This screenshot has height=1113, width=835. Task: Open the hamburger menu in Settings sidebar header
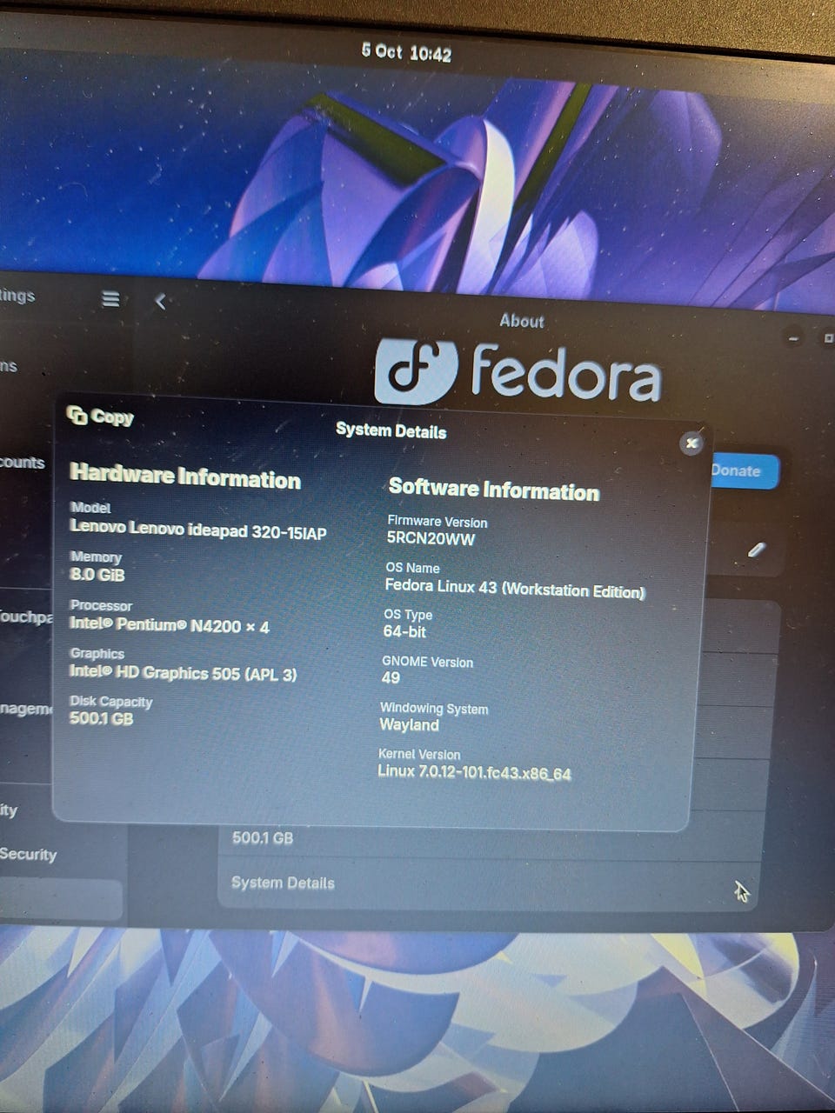pos(110,299)
